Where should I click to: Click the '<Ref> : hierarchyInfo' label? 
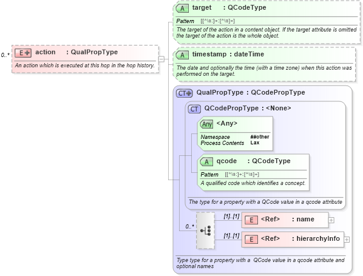[x=300, y=238]
